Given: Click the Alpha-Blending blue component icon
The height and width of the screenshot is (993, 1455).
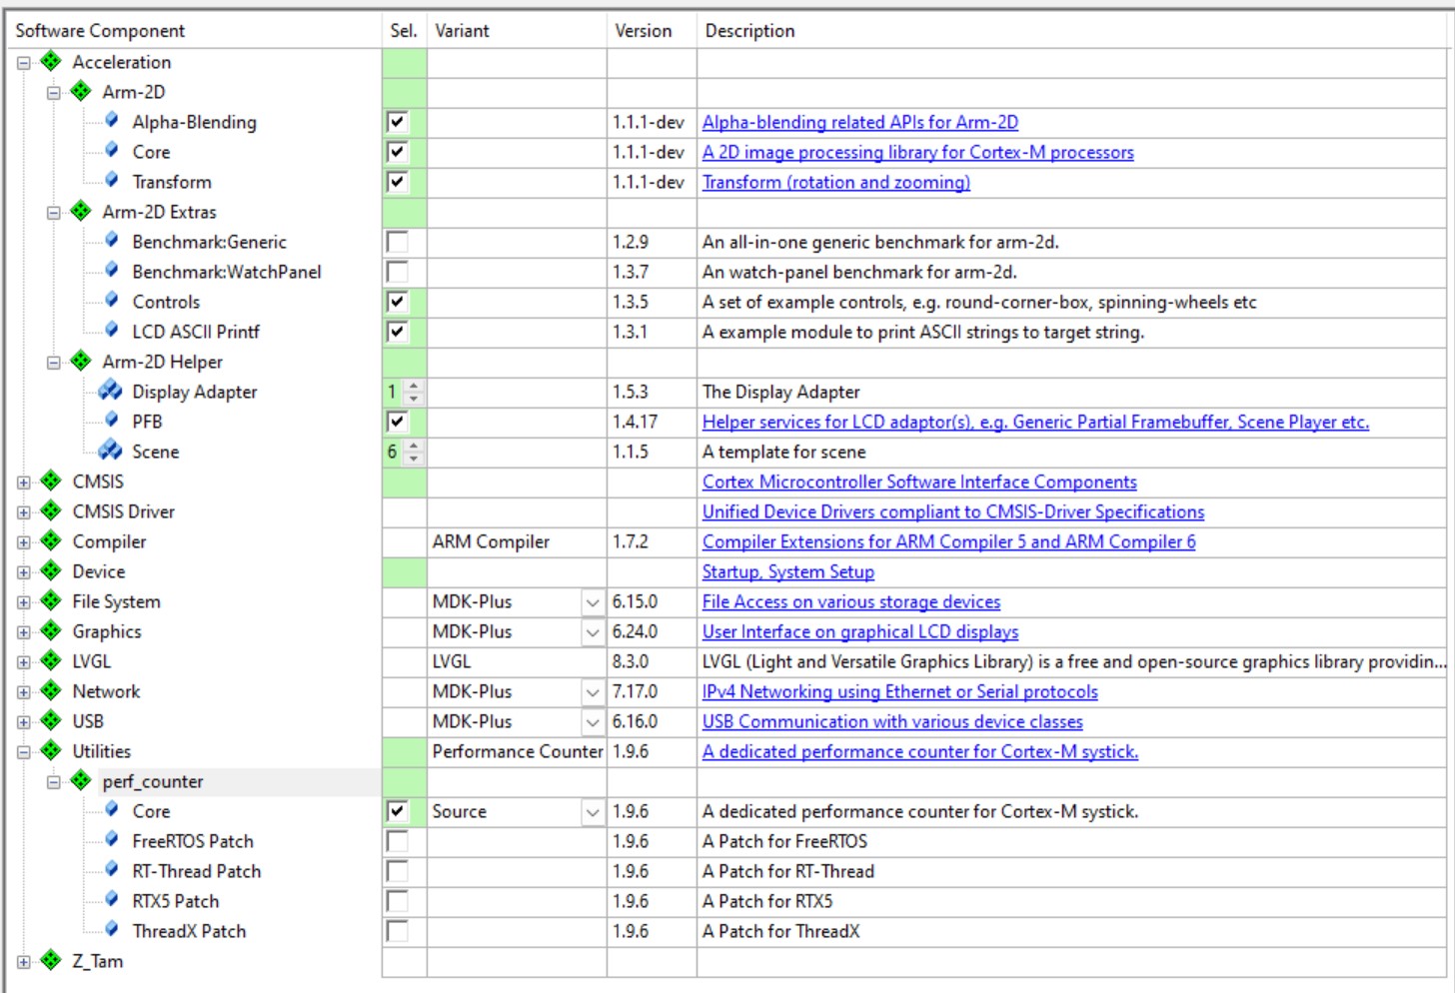Looking at the screenshot, I should 112,121.
